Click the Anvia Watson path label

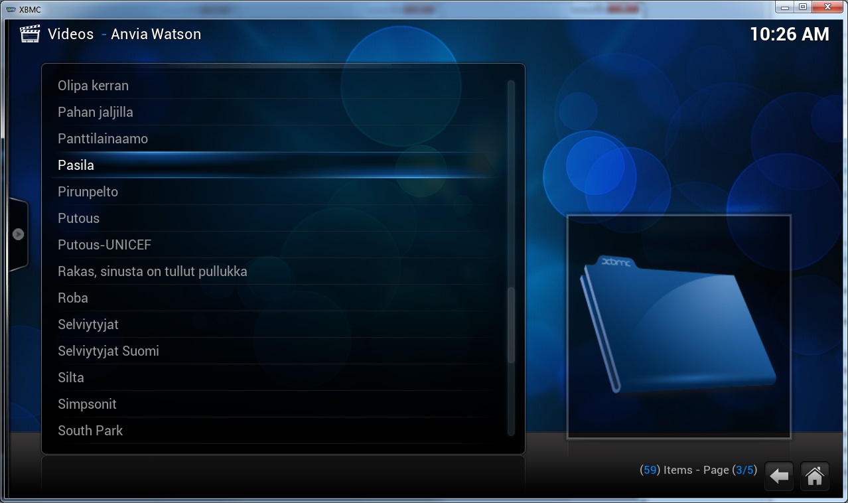pos(156,35)
